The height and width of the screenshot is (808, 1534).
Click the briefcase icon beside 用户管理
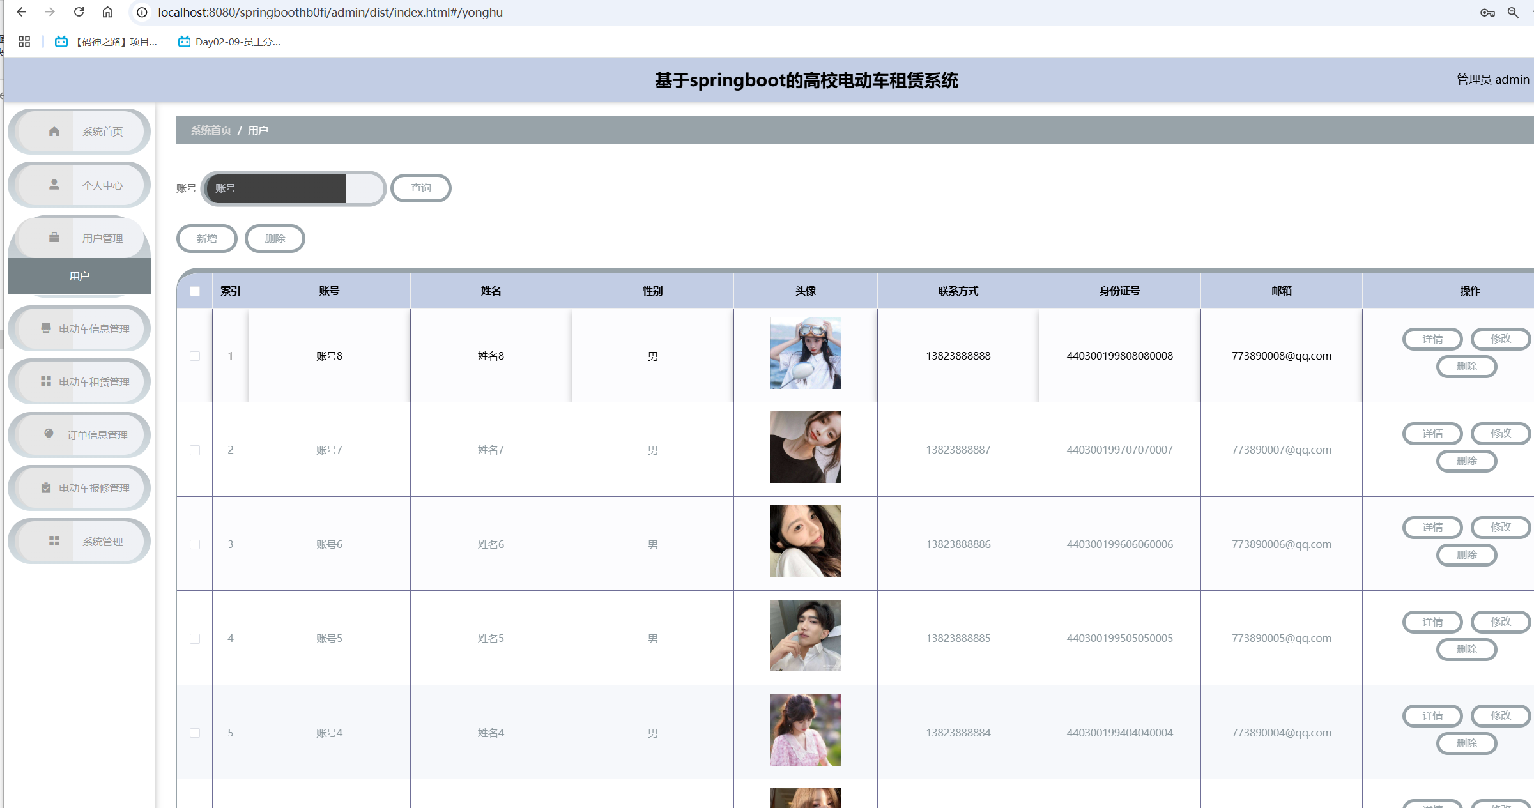54,238
